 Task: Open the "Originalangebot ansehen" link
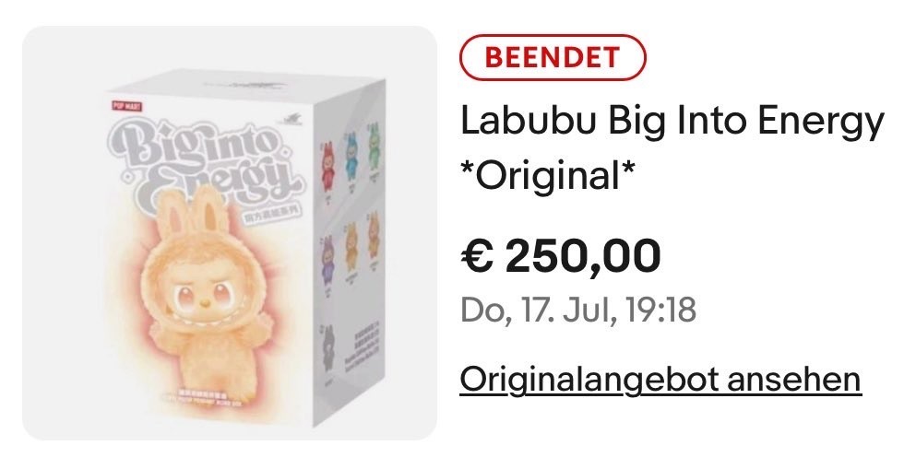(x=660, y=380)
